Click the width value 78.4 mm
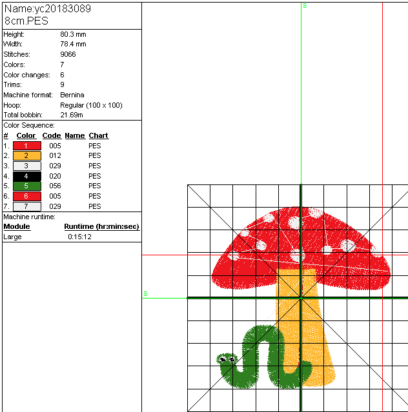This screenshot has width=408, height=412. tap(73, 44)
